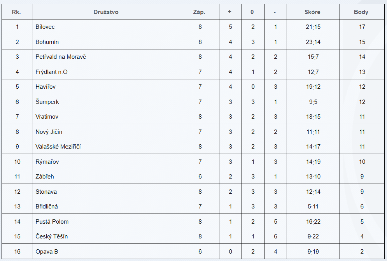Select the Bílovec team name
The image size is (387, 261).
[45, 27]
